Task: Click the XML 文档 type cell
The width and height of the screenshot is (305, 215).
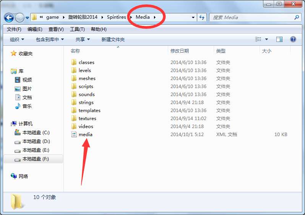Action: click(227, 135)
